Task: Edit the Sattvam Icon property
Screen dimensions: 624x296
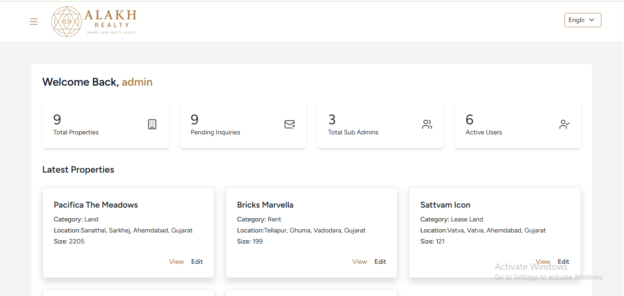Action: pos(564,261)
